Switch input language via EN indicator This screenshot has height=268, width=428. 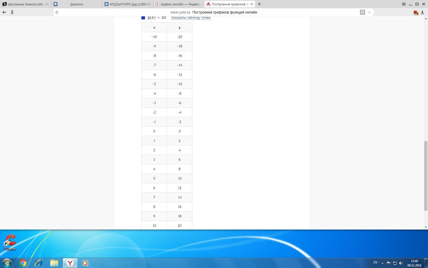coord(375,262)
